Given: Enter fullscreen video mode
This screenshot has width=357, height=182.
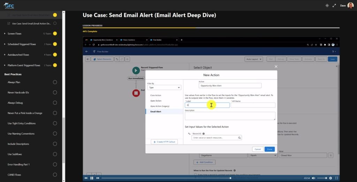Looking at the screenshot, I should pyautogui.click(x=336, y=178).
